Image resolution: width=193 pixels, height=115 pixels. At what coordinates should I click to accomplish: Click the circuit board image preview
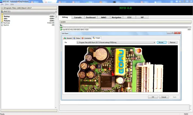121,69
